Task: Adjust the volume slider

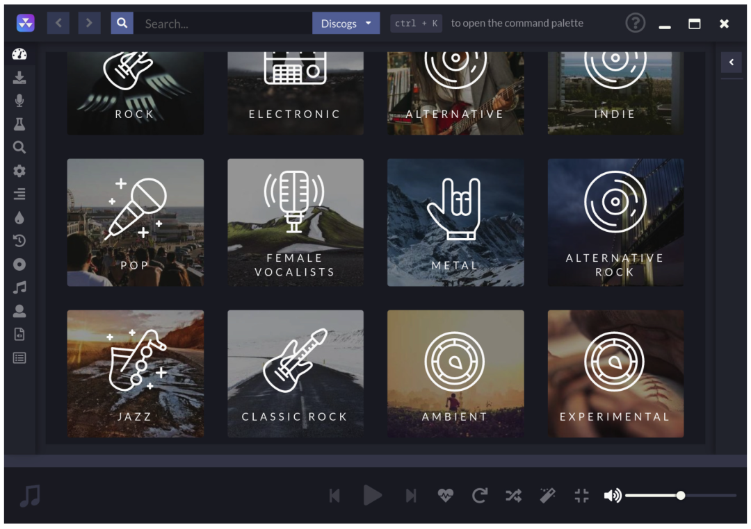Action: pos(680,496)
